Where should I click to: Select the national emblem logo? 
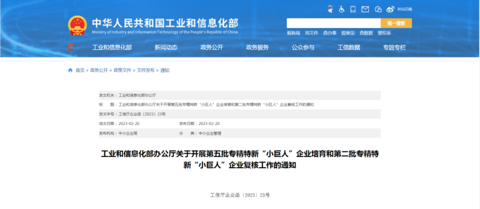(77, 25)
